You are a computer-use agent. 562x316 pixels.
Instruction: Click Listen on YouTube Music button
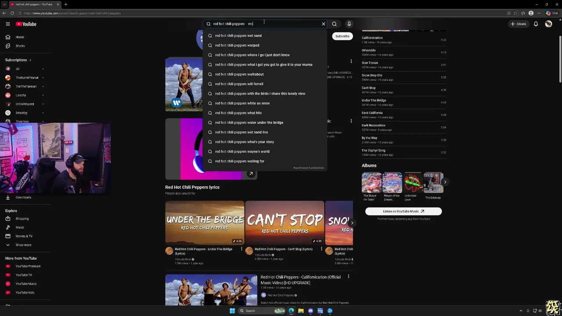click(403, 211)
